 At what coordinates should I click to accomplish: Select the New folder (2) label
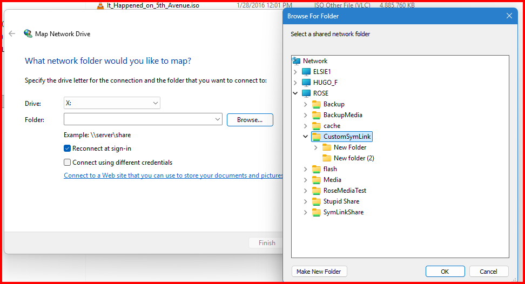point(354,158)
